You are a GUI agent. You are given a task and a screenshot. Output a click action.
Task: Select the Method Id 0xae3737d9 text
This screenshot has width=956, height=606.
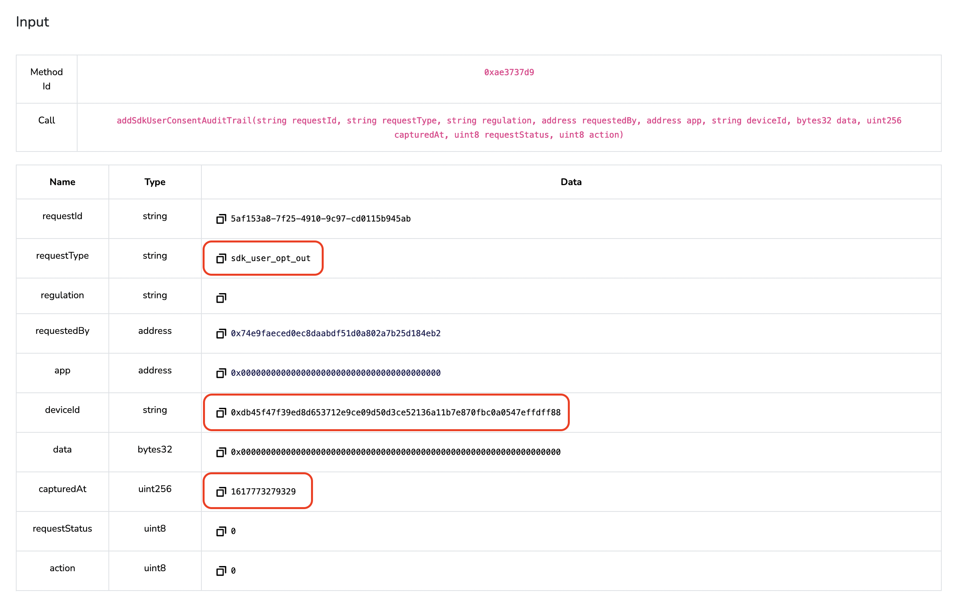click(509, 72)
